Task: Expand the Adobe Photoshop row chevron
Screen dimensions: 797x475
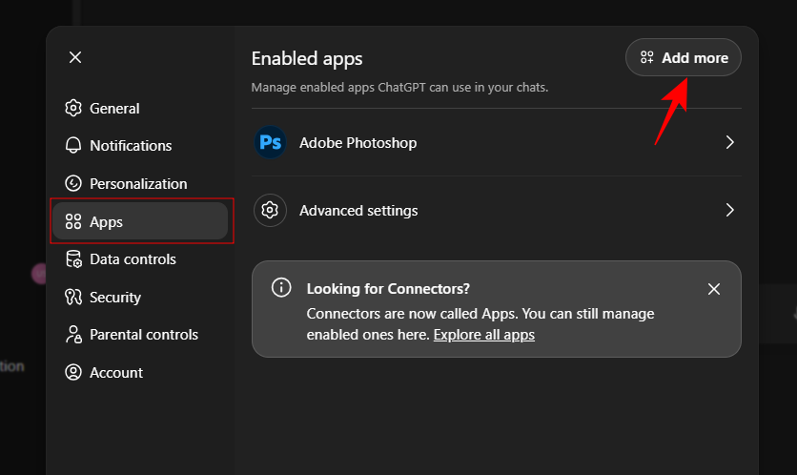Action: [x=729, y=143]
